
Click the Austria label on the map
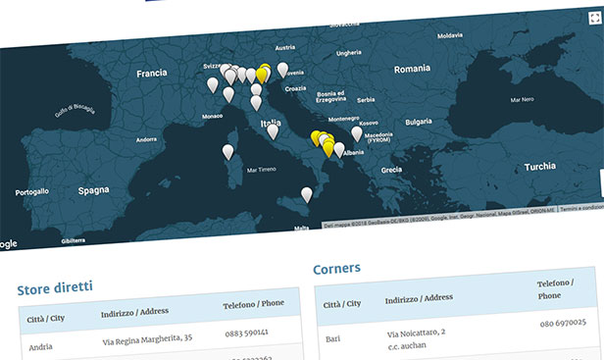click(285, 48)
